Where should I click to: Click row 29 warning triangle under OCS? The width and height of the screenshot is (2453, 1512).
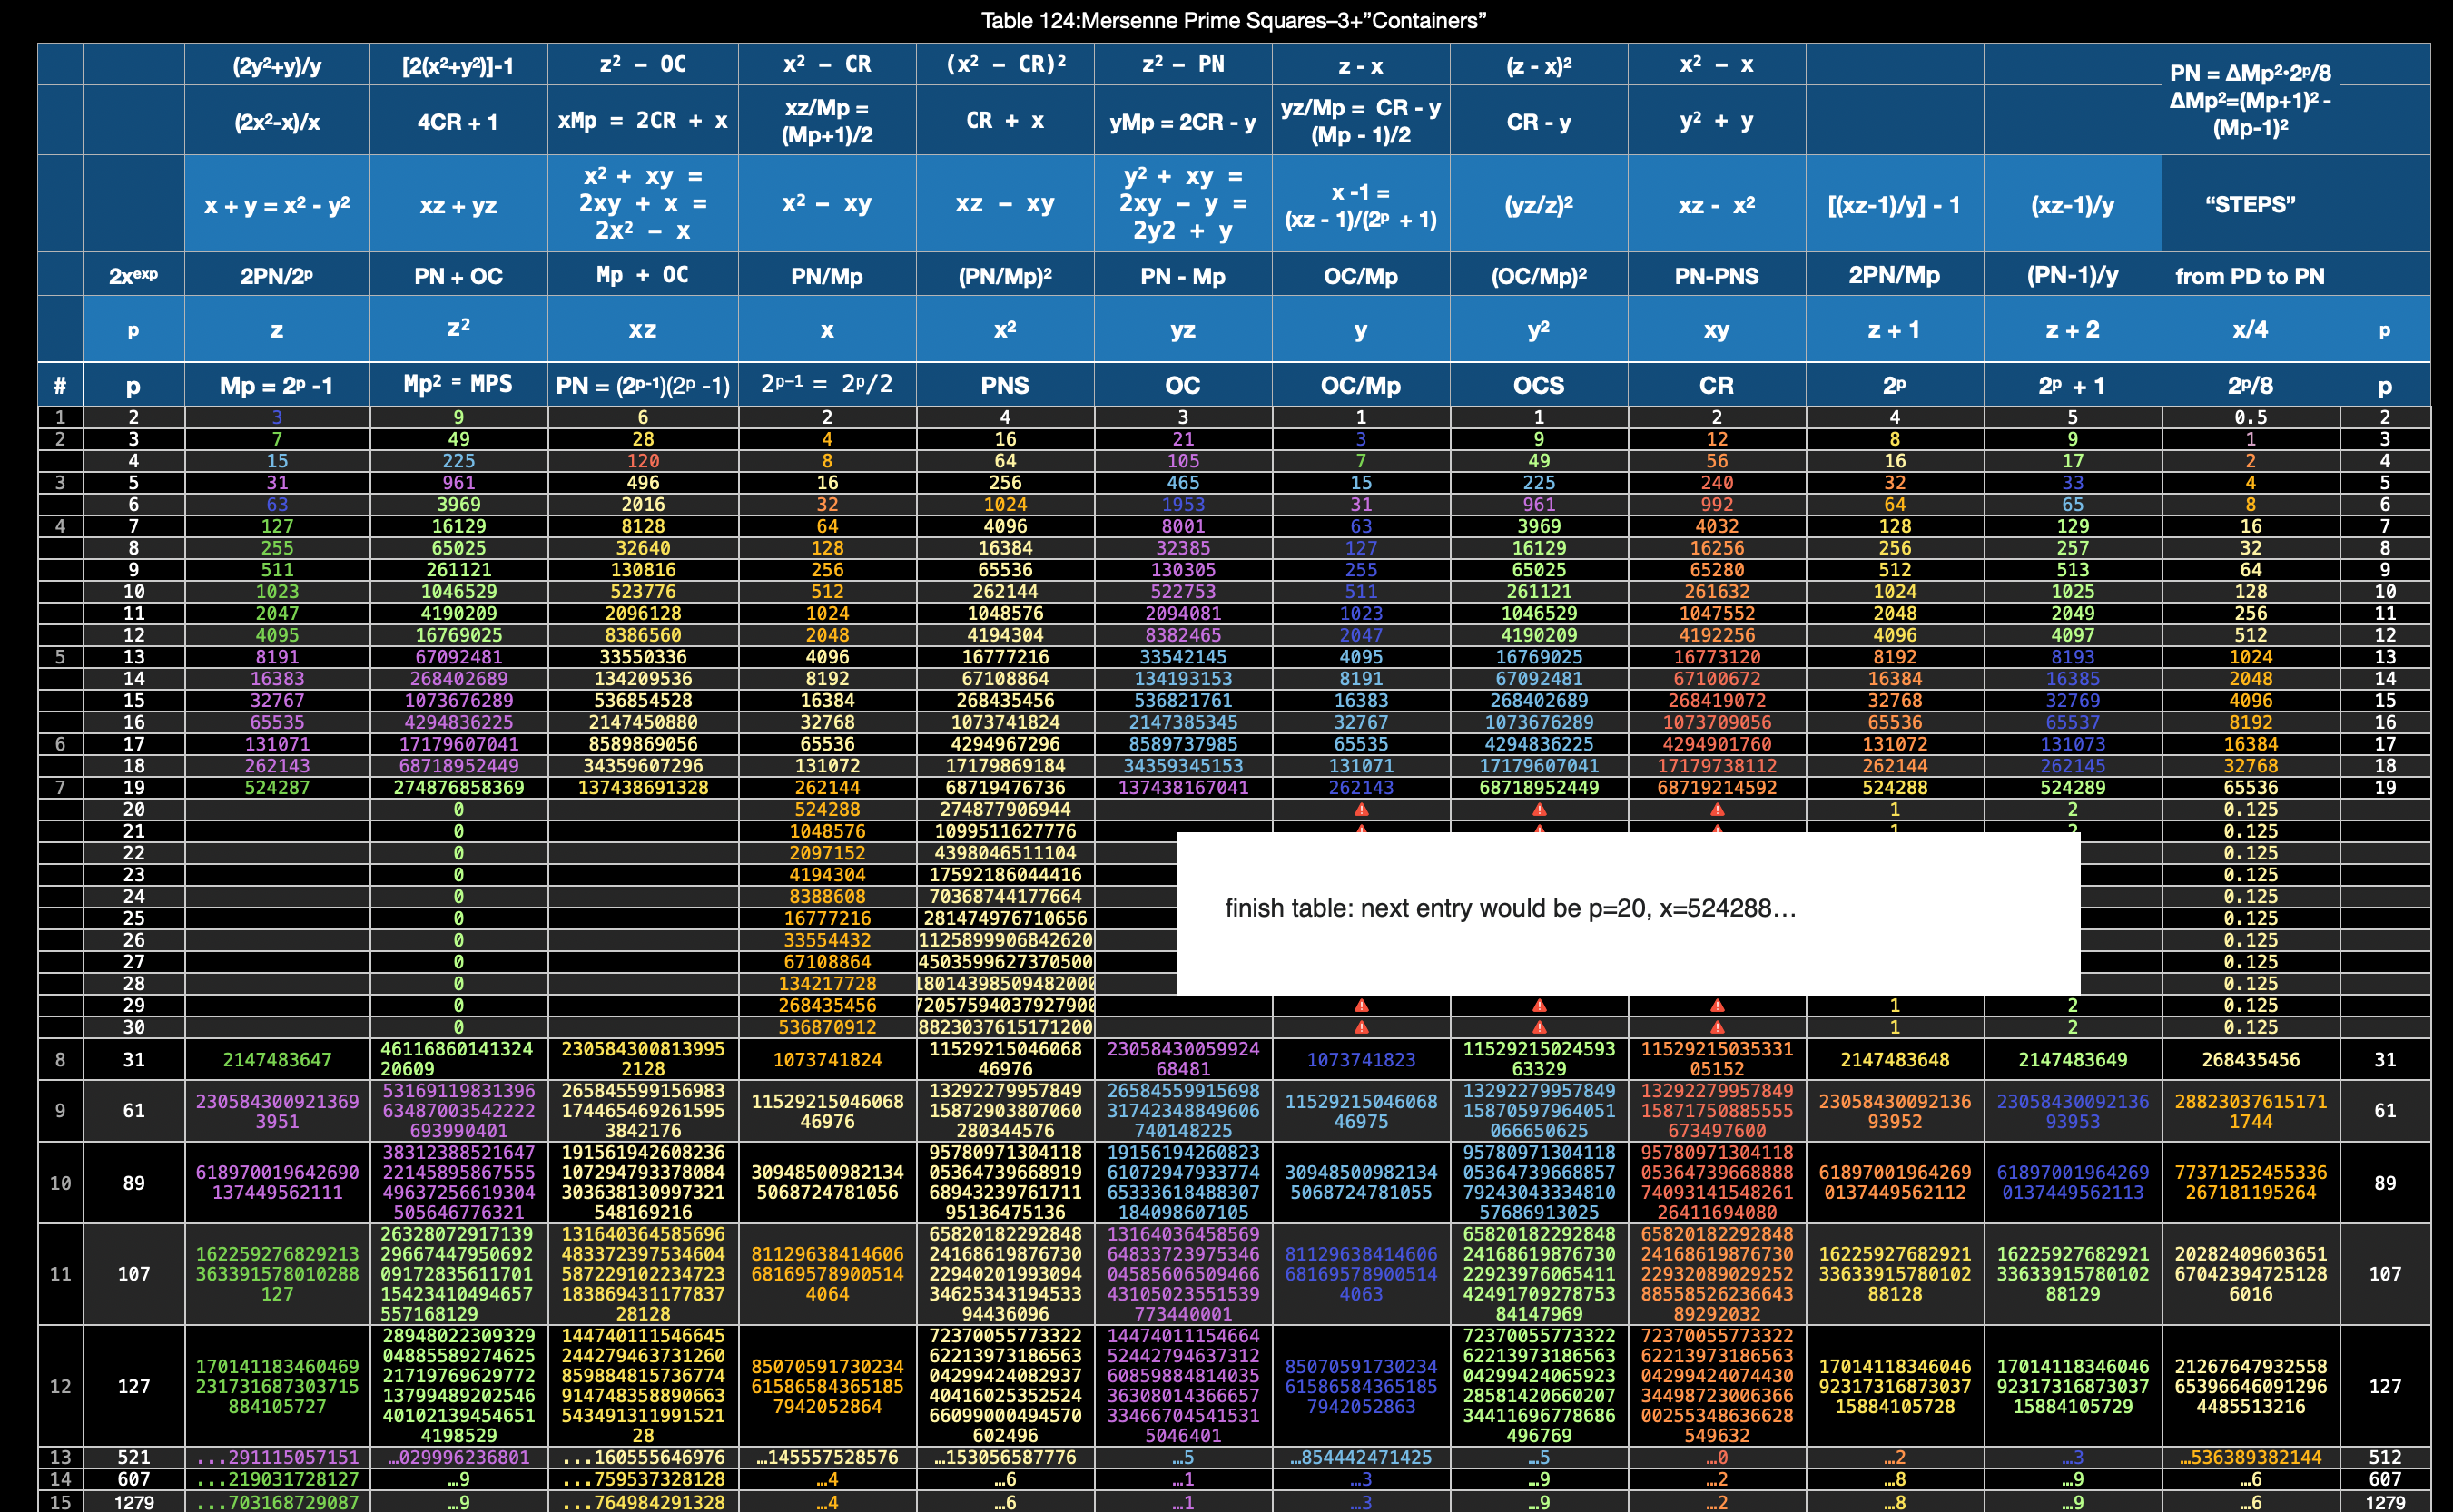(1539, 1005)
